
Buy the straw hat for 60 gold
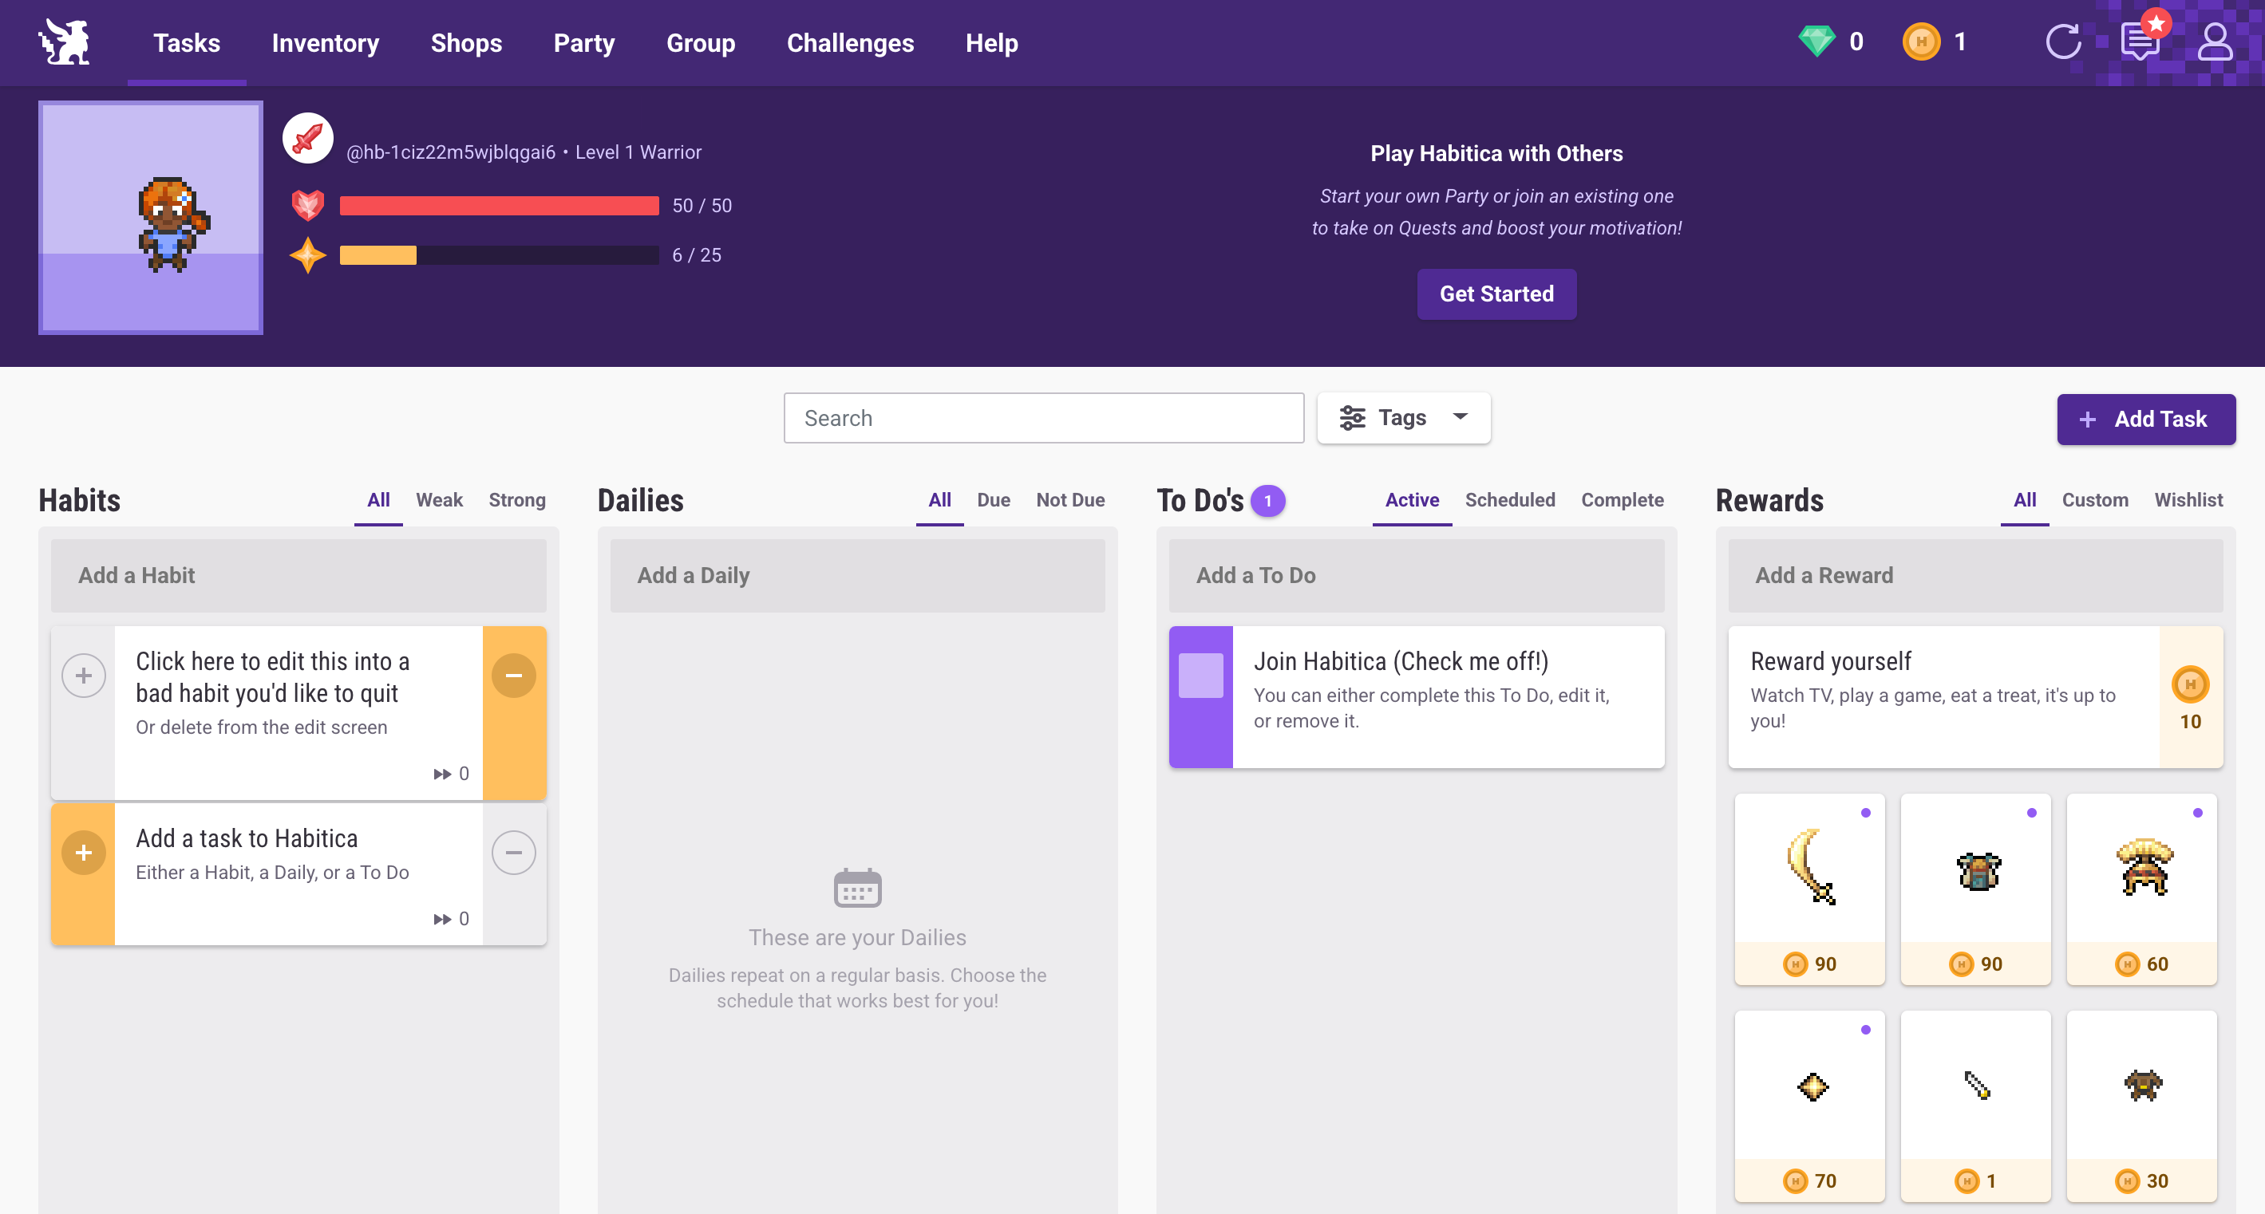[2141, 889]
